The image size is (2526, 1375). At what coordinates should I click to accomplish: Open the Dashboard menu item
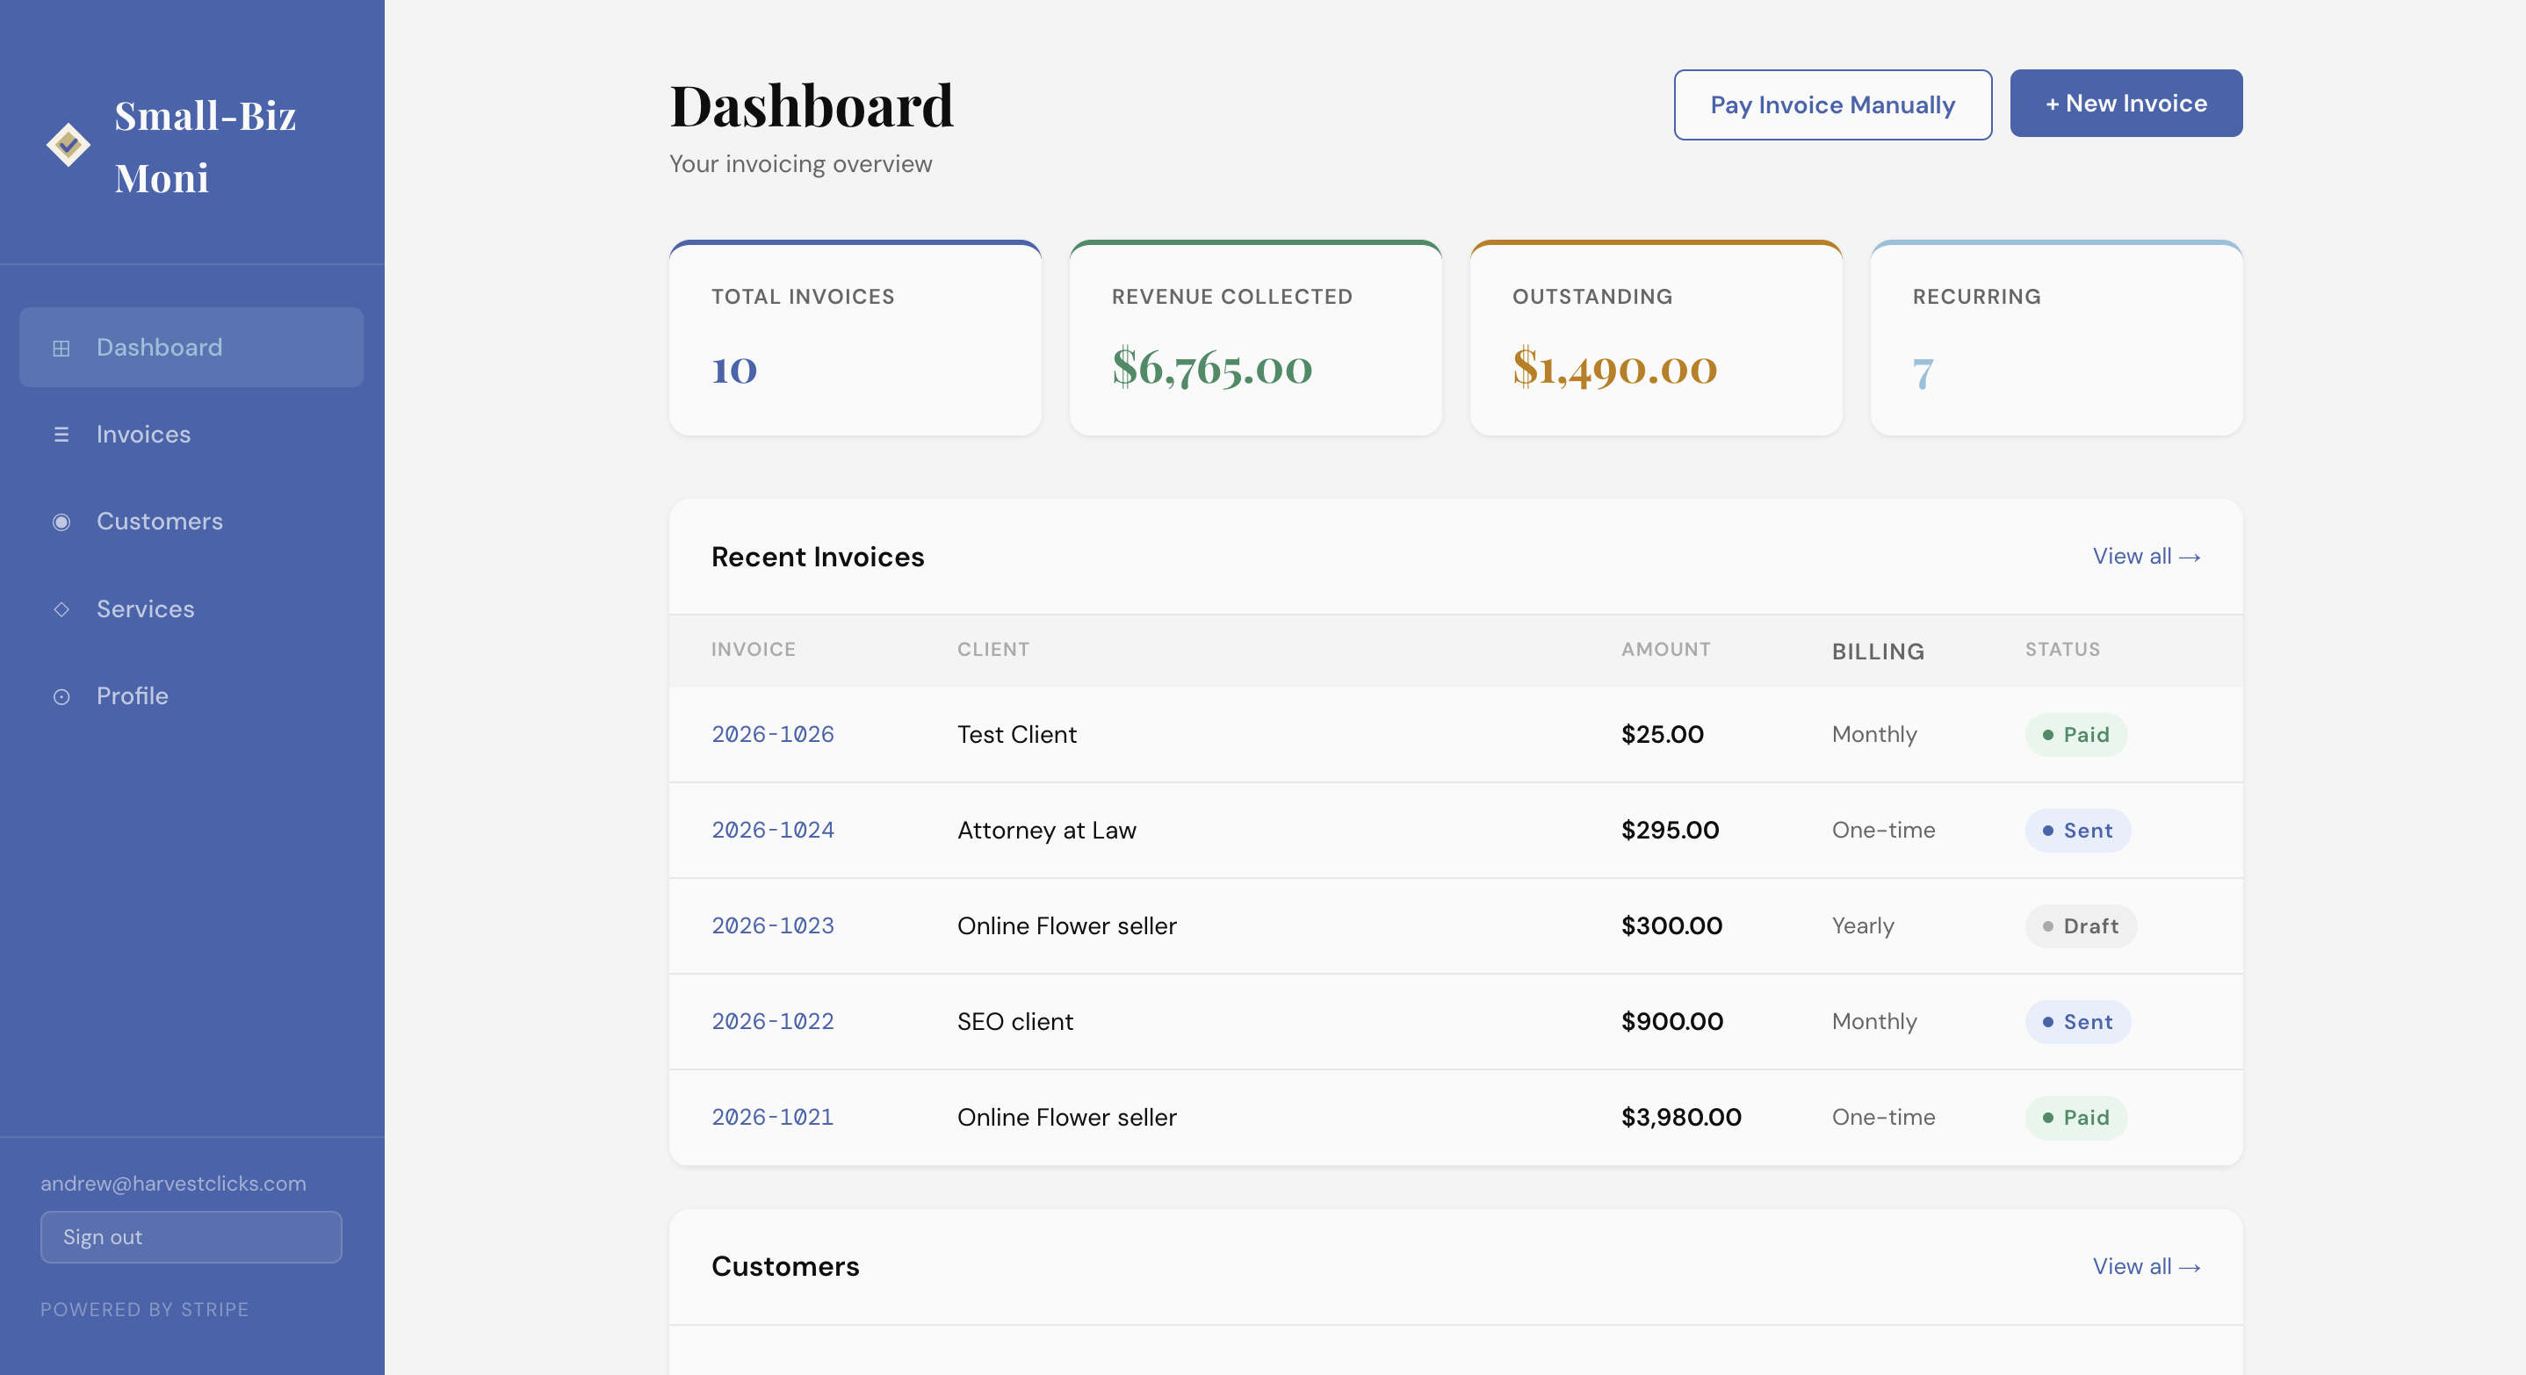coord(191,347)
